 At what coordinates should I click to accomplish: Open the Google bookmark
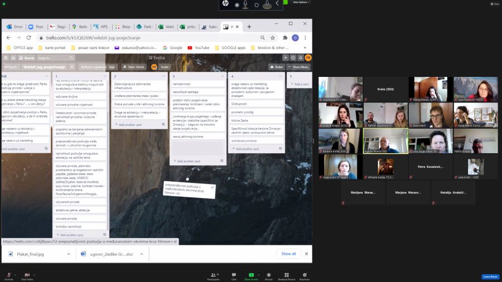coord(172,47)
